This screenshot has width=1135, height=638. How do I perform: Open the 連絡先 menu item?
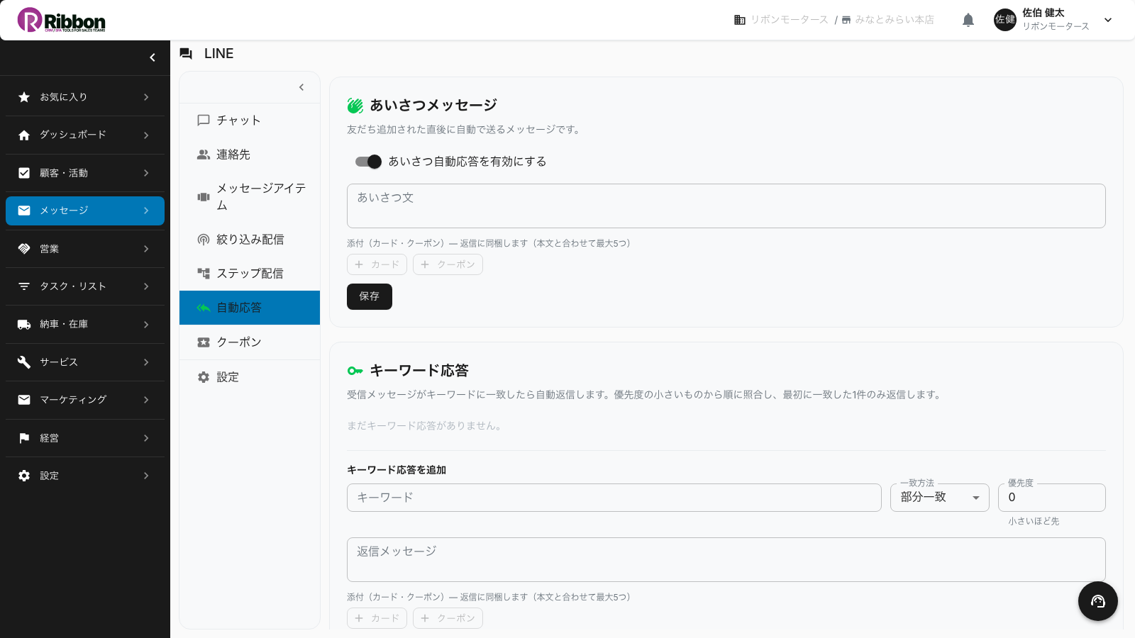tap(250, 155)
